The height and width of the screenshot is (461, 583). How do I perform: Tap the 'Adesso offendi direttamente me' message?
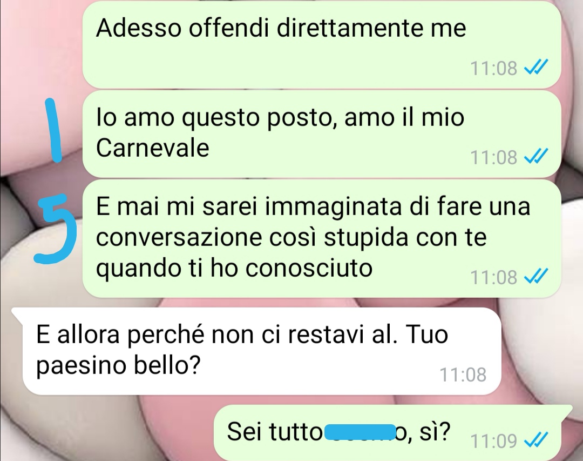321,44
